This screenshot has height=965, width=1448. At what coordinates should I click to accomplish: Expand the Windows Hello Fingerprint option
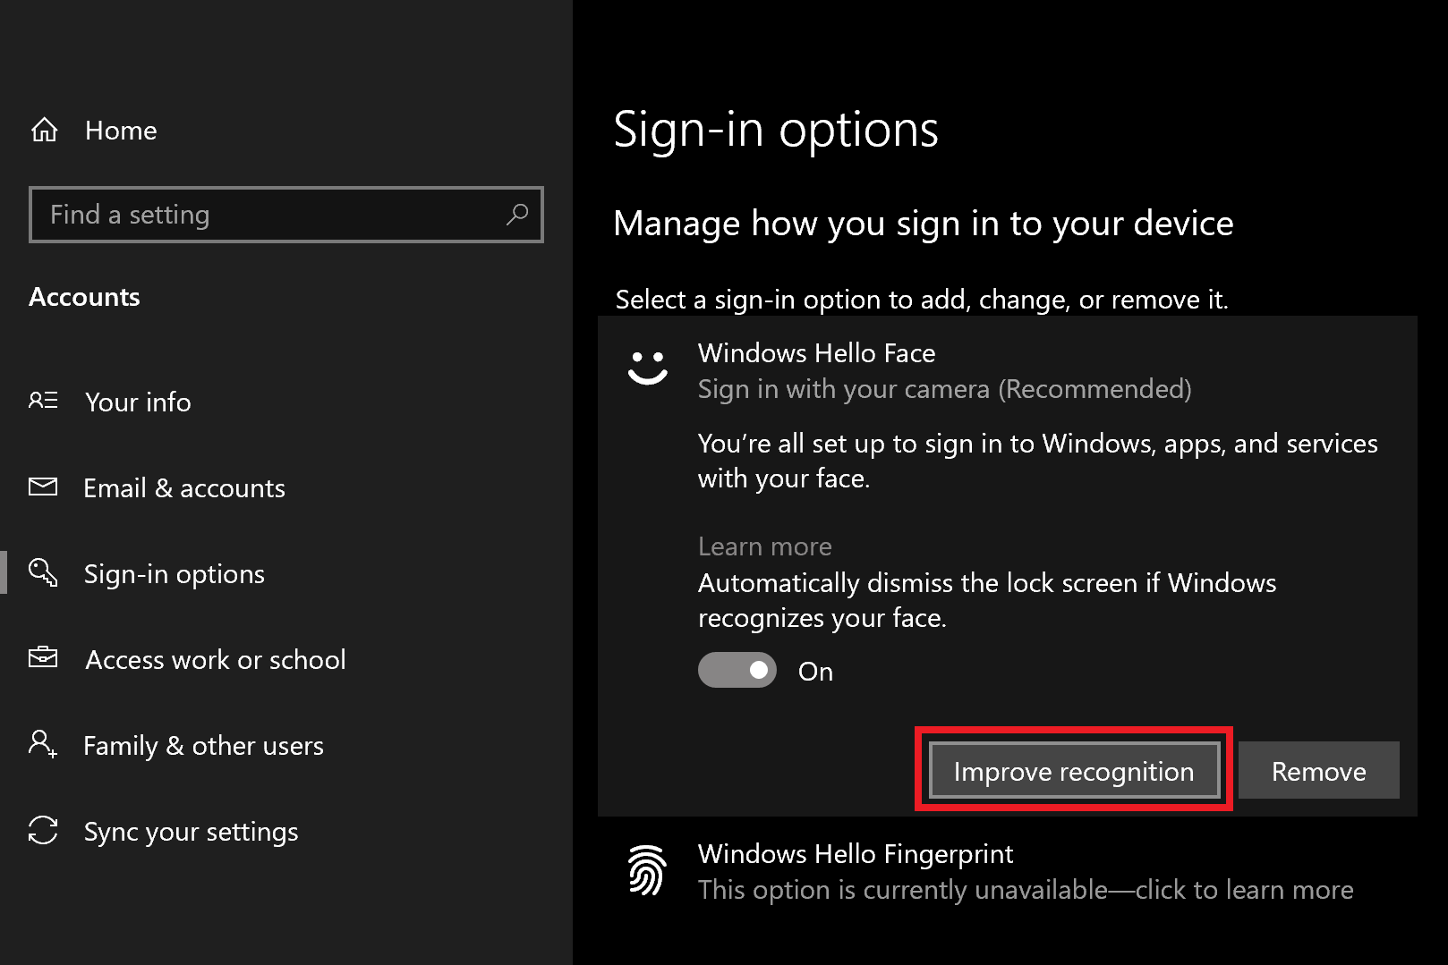point(855,854)
